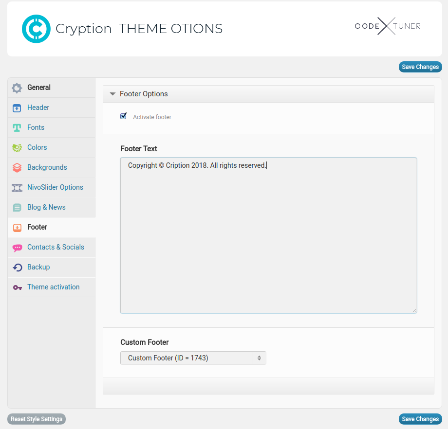Click the Backup restore arrow icon
This screenshot has width=448, height=429.
[17, 268]
